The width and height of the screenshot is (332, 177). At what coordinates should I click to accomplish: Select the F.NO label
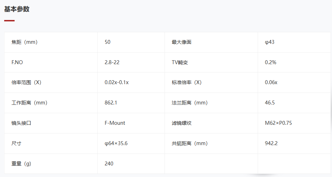(17, 62)
